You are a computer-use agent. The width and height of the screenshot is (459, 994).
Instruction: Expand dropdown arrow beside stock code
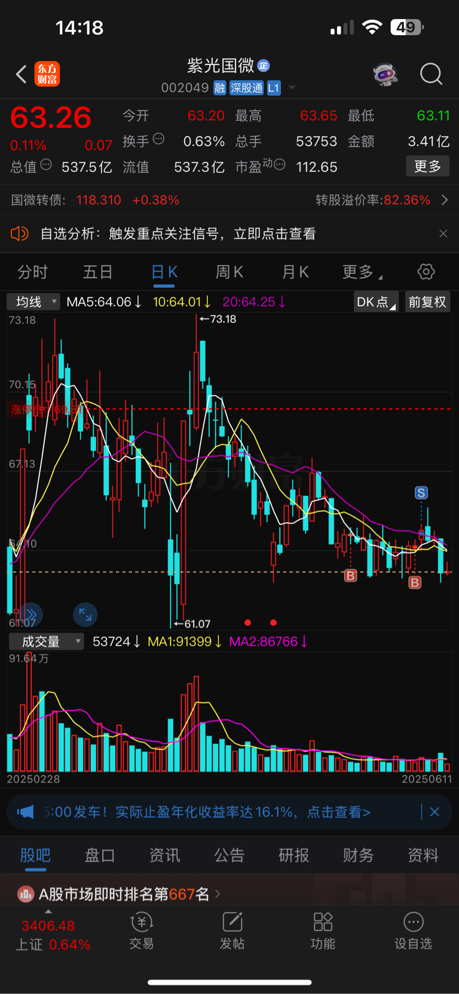292,88
